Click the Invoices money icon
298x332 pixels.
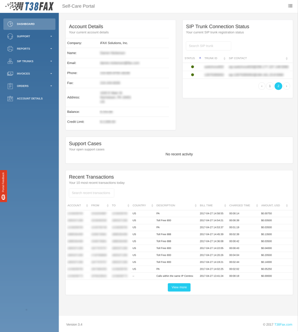pyautogui.click(x=10, y=73)
